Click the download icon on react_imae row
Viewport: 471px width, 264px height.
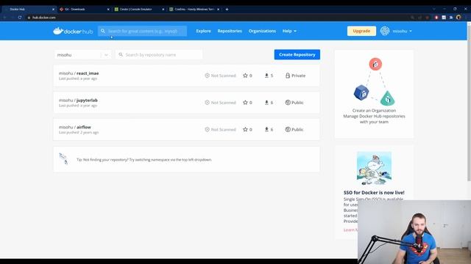pyautogui.click(x=266, y=76)
